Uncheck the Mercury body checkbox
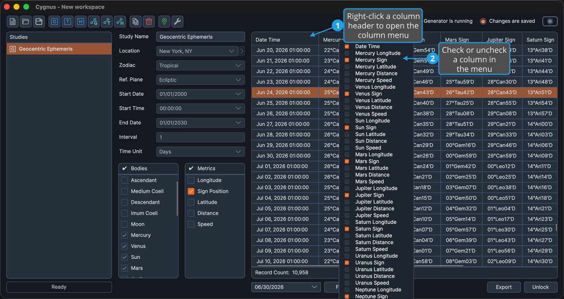This screenshot has height=299, width=564. (125, 235)
